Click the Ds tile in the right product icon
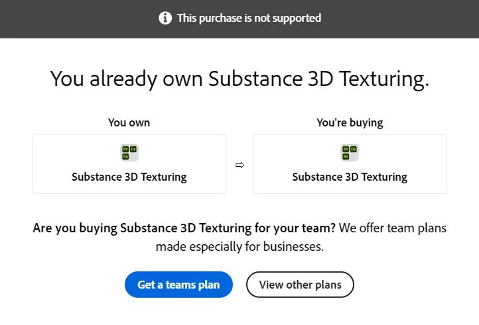Image resolution: width=479 pixels, height=325 pixels. coord(354,150)
